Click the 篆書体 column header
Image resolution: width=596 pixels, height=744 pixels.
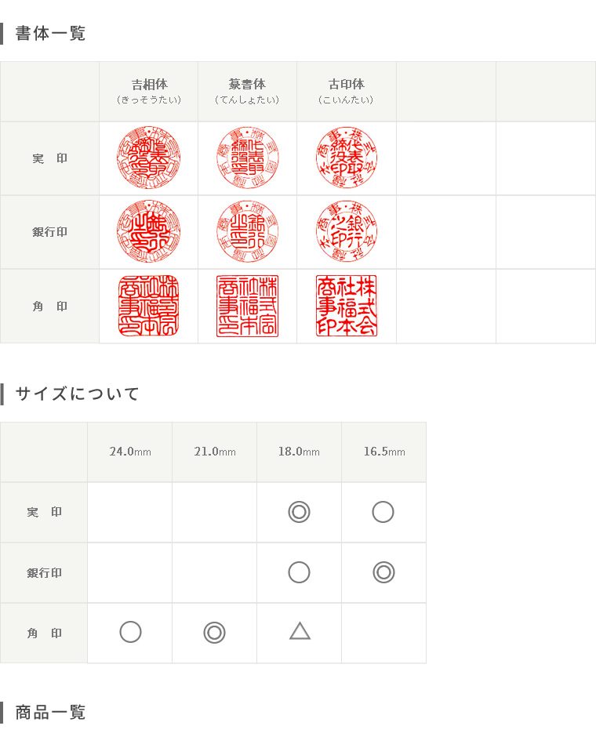[x=247, y=91]
